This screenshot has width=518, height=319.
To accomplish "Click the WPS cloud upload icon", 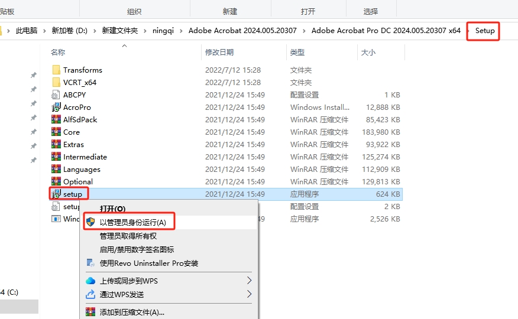I will point(90,281).
